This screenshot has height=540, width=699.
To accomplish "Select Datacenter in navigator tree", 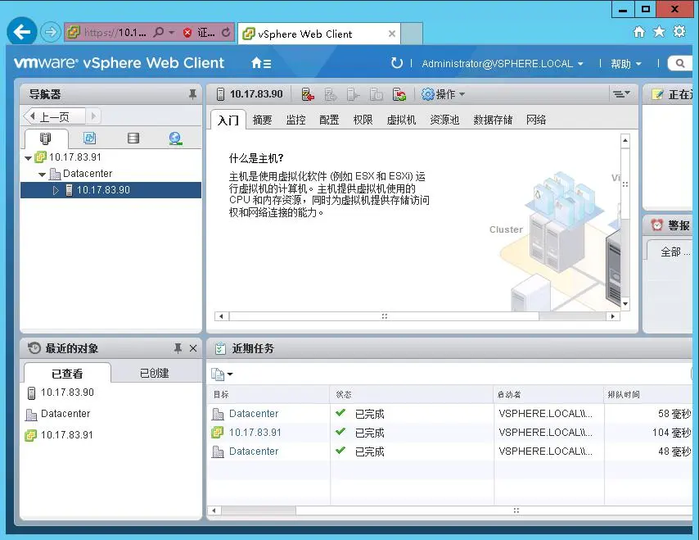I will [88, 173].
